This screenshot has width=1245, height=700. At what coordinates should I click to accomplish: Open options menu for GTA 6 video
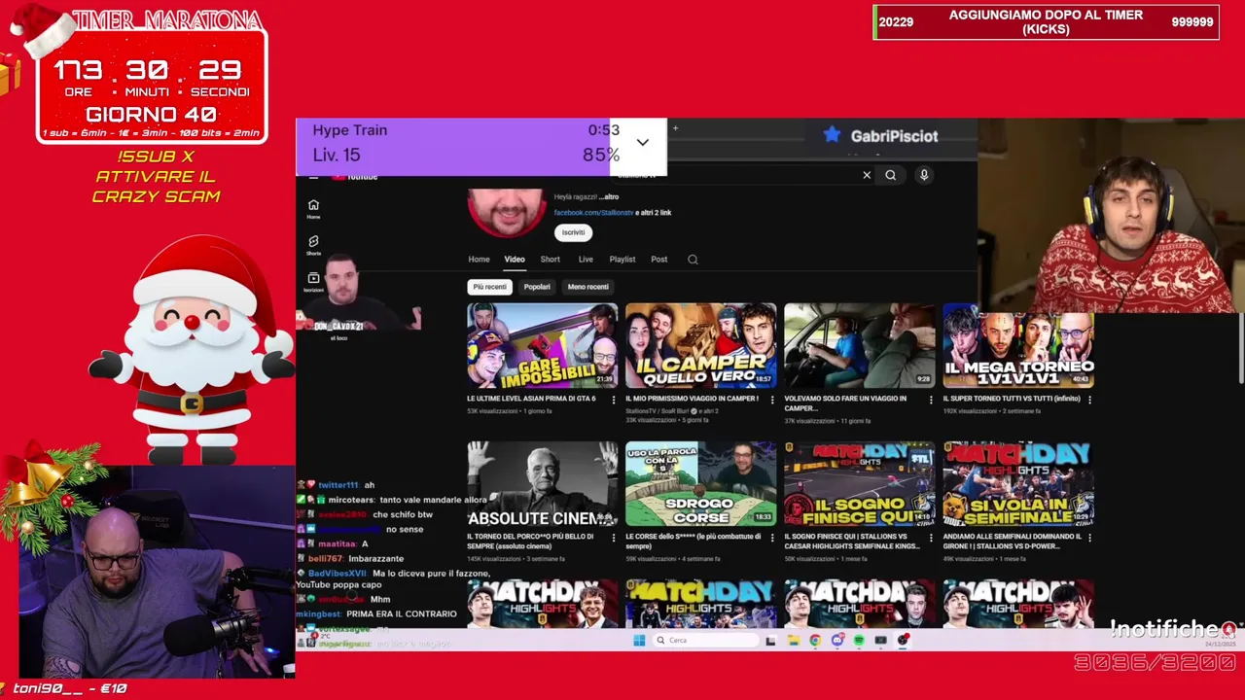pyautogui.click(x=613, y=400)
